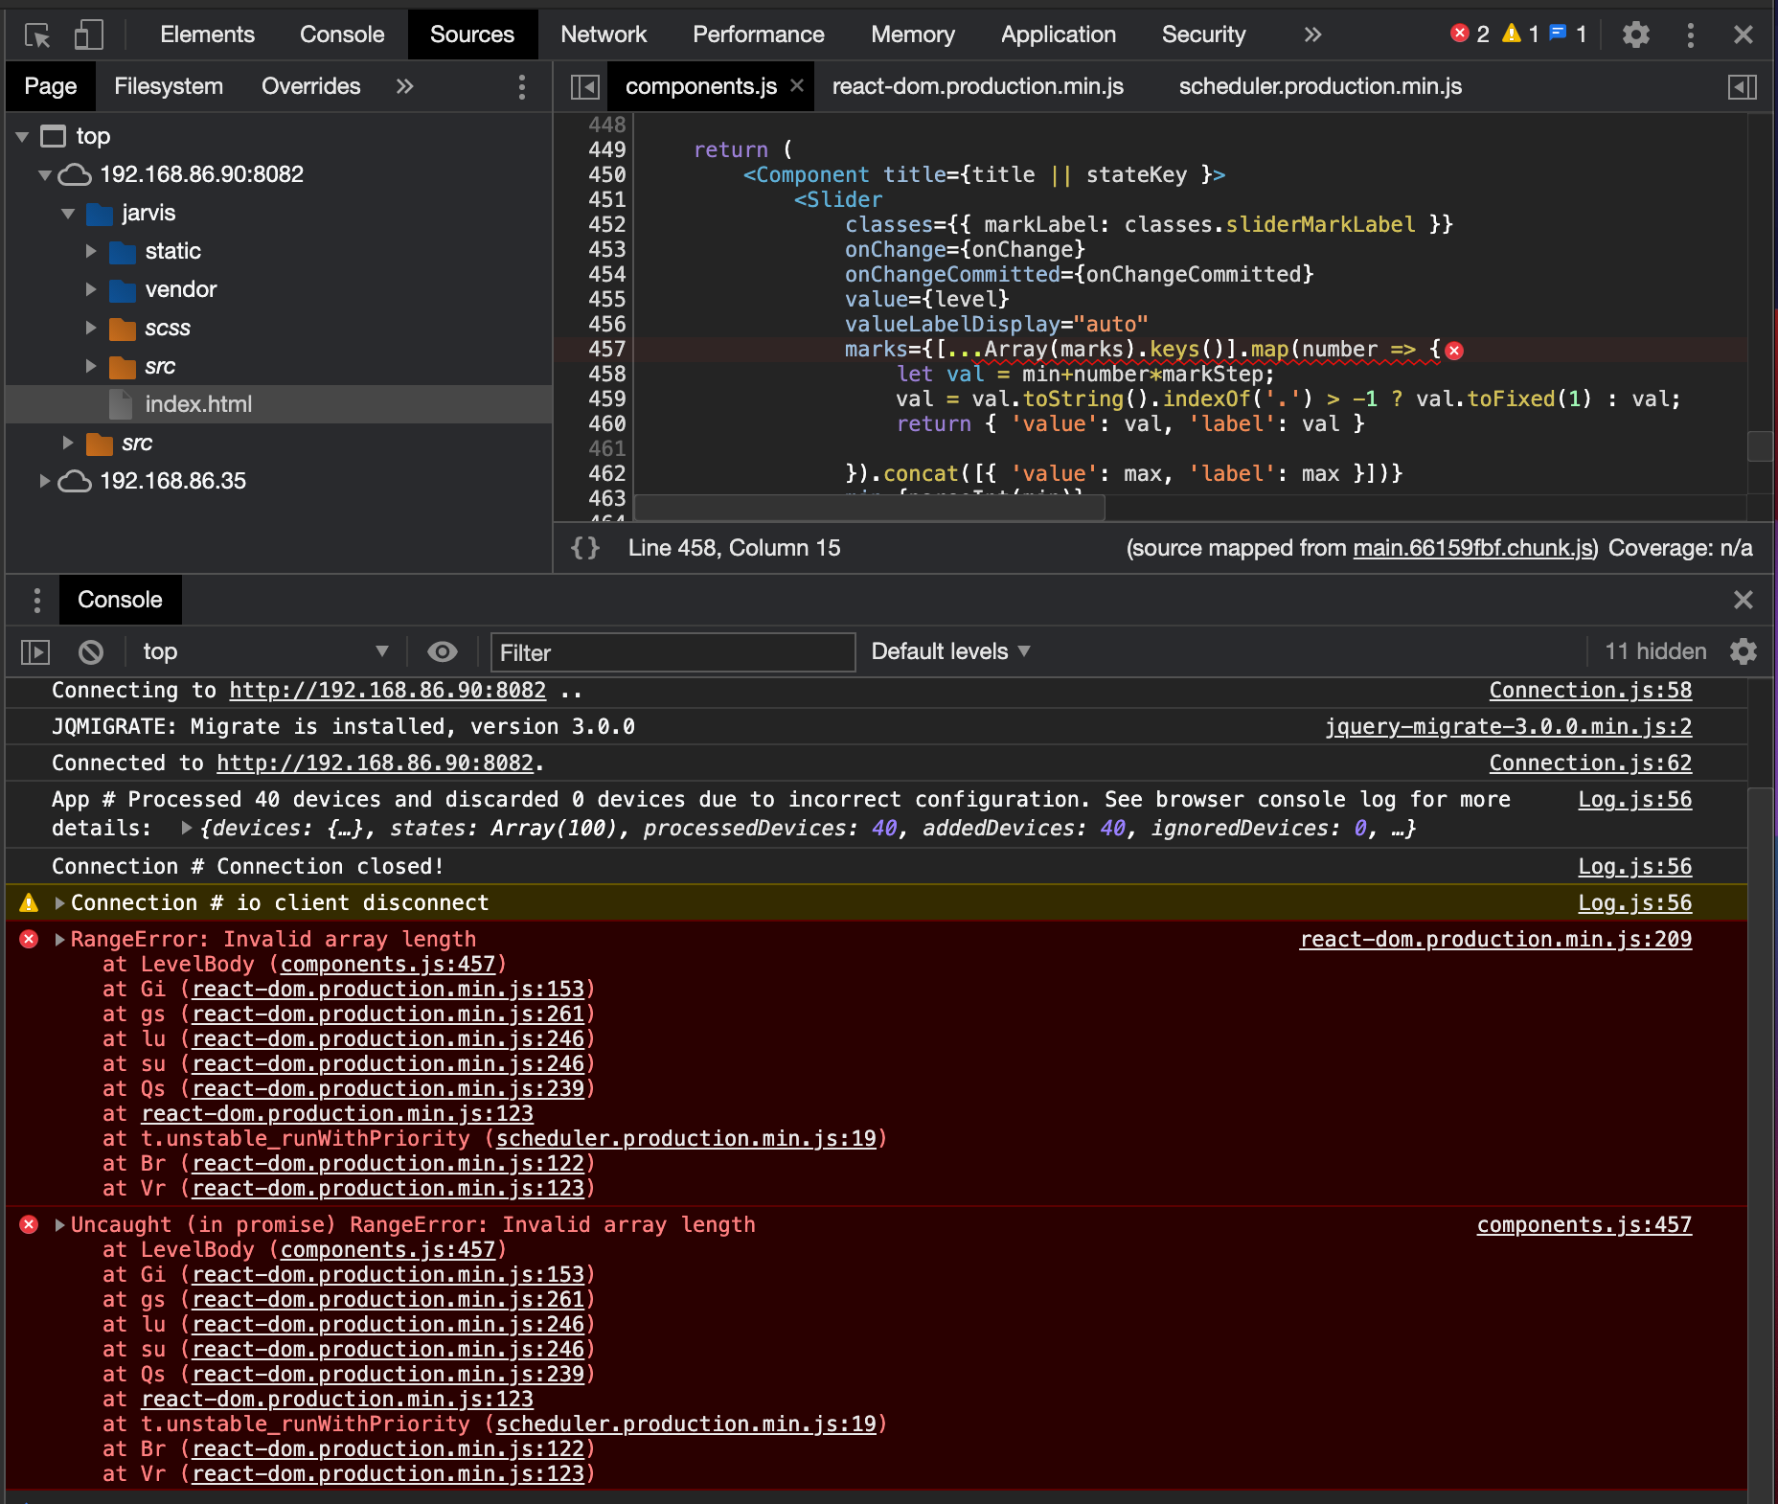Image resolution: width=1778 pixels, height=1504 pixels.
Task: Open the main.66159fbf.chunk.js source map link
Action: tap(1473, 548)
